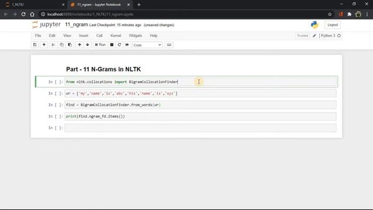Click Last Checkpoint 15 minutes ago text
Image resolution: width=373 pixels, height=210 pixels.
coord(115,25)
